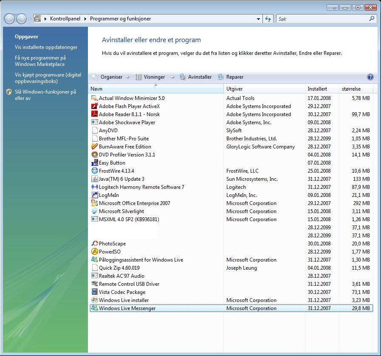The image size is (381, 356).
Task: Select publisher cell Joseph Leung
Action: pyautogui.click(x=242, y=268)
